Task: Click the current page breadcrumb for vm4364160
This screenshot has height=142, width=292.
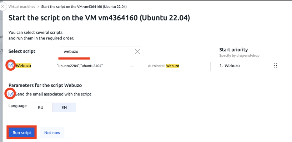Action: coord(84,7)
